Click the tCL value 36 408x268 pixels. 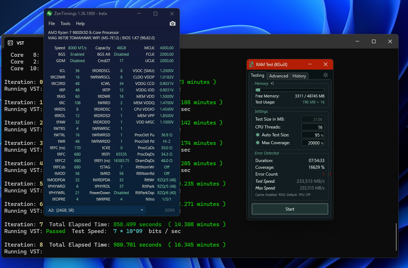[77, 71]
